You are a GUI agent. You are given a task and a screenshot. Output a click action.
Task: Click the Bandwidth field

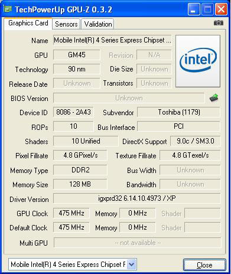point(190,184)
